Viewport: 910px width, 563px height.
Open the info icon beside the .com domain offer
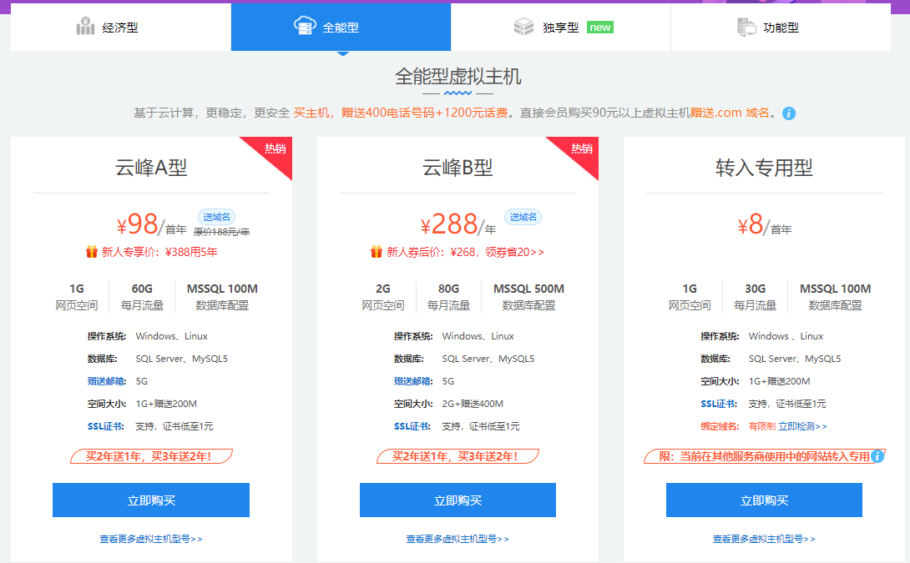pyautogui.click(x=789, y=113)
